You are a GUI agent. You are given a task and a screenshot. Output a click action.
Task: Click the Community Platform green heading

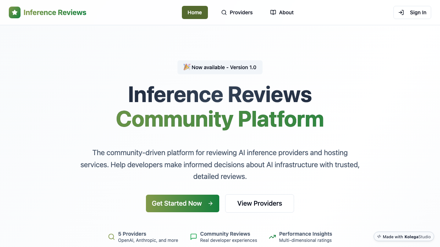click(220, 119)
